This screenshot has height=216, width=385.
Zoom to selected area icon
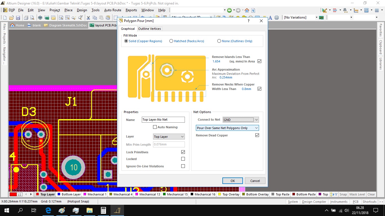[x=68, y=18]
